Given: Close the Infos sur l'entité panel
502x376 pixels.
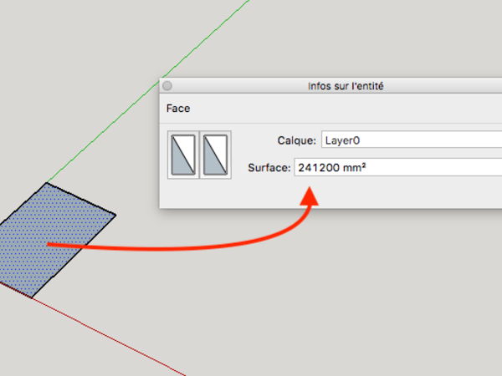Looking at the screenshot, I should tap(167, 85).
